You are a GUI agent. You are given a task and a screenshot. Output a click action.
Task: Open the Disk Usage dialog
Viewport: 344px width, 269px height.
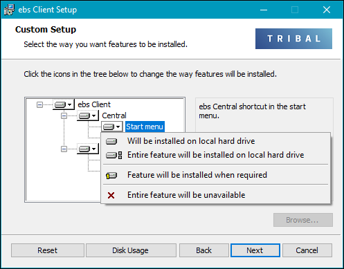coord(131,250)
